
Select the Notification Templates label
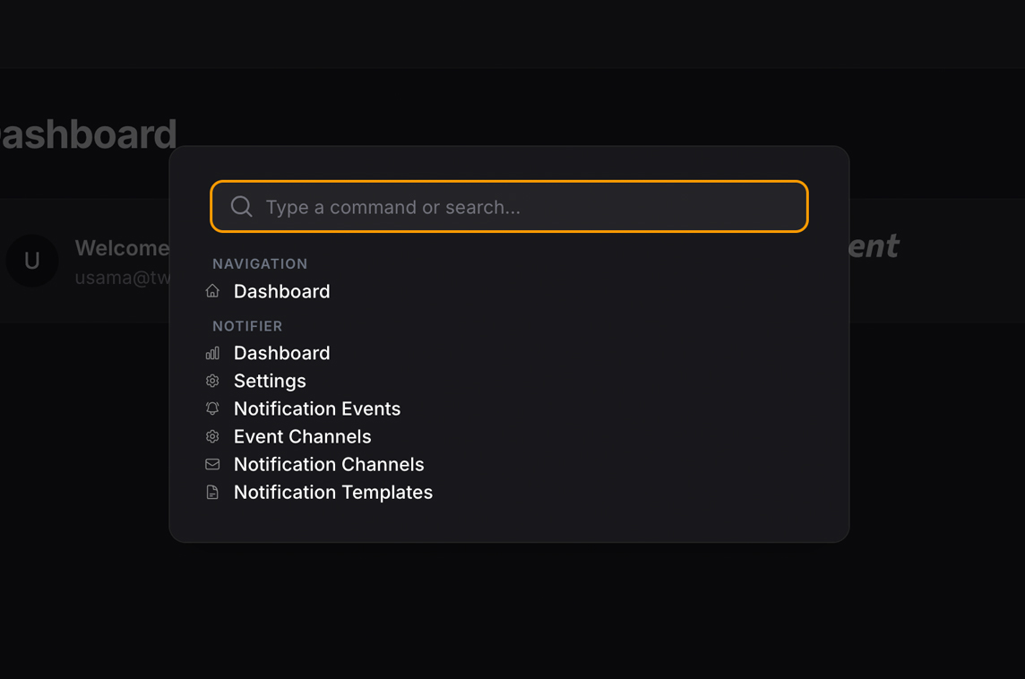click(x=333, y=492)
